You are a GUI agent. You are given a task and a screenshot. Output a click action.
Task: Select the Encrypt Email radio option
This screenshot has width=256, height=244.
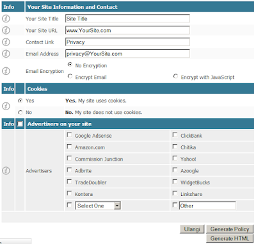tap(70, 76)
